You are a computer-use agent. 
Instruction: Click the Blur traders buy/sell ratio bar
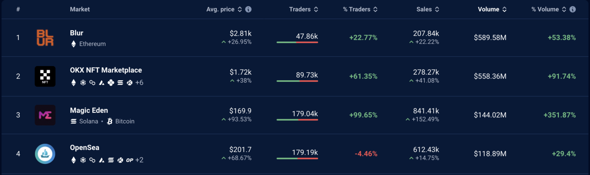(297, 42)
